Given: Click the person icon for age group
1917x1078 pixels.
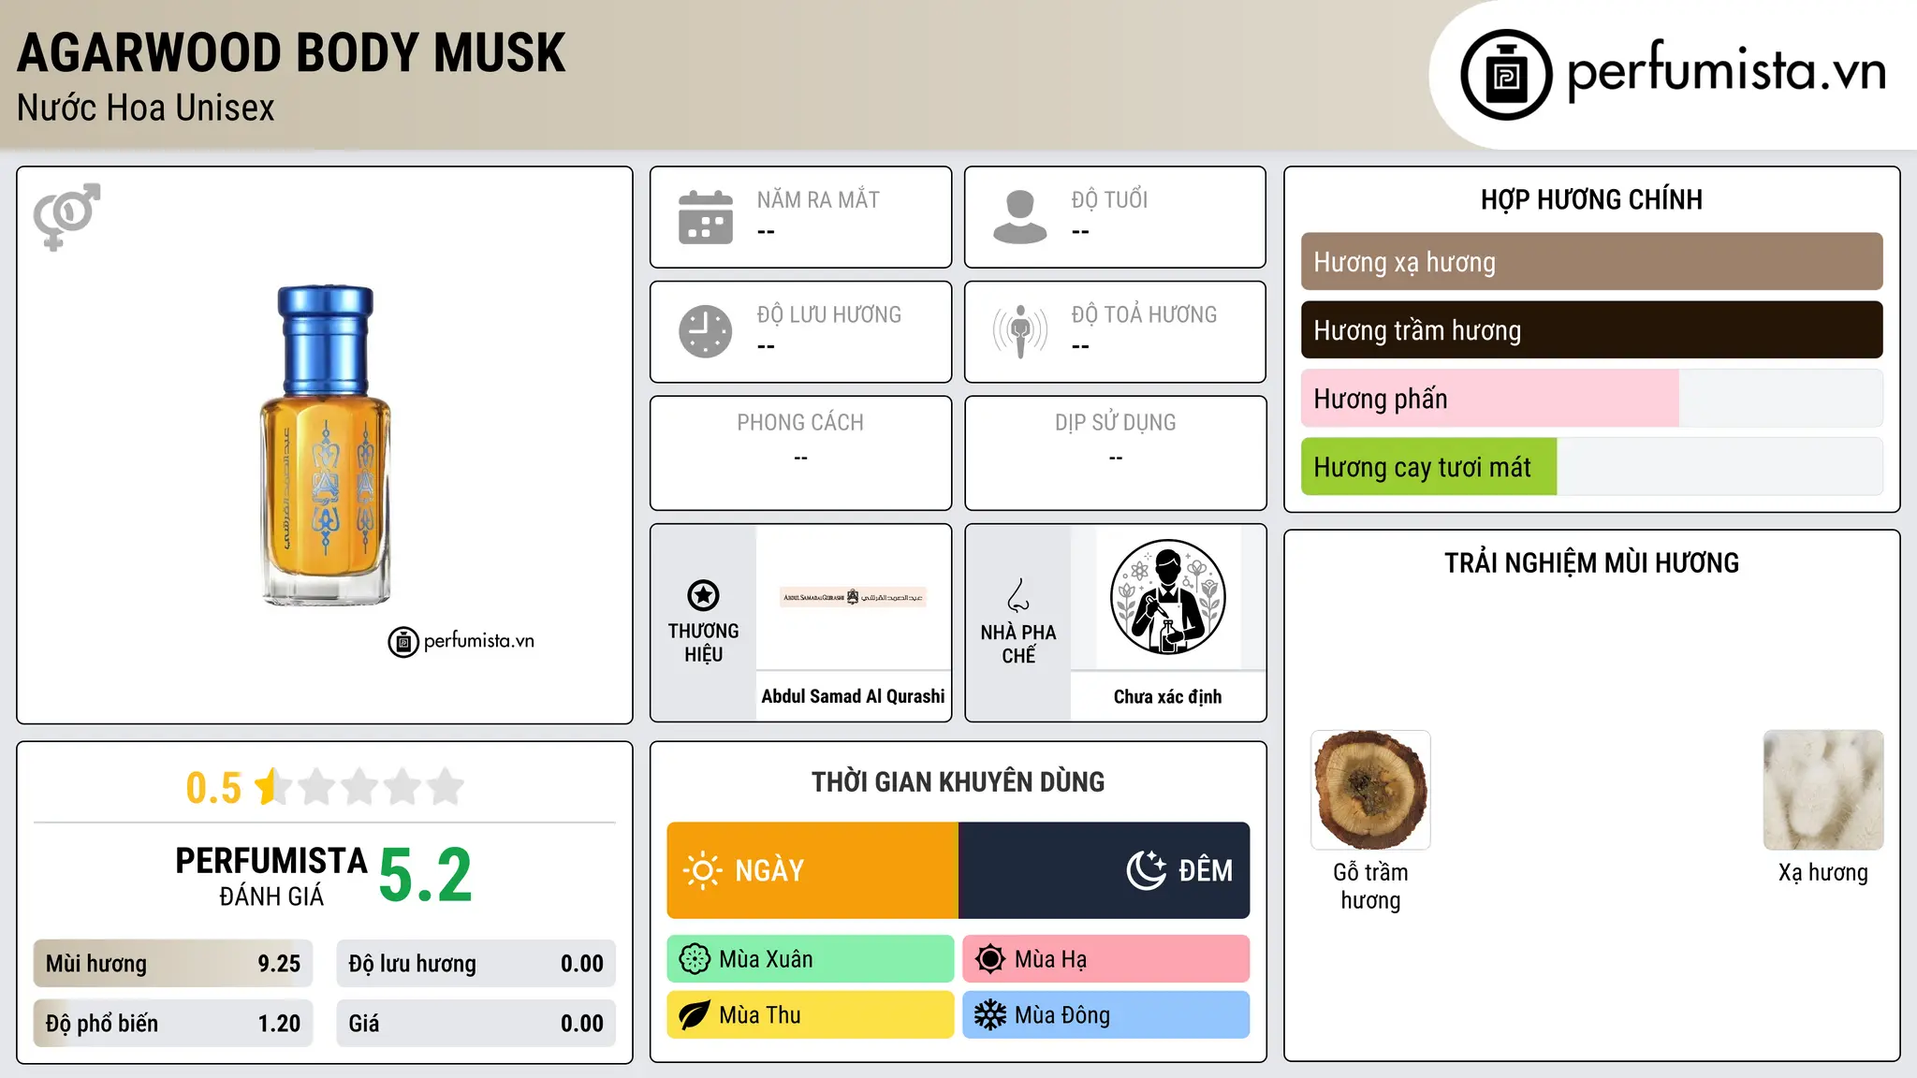Looking at the screenshot, I should pyautogui.click(x=1020, y=217).
